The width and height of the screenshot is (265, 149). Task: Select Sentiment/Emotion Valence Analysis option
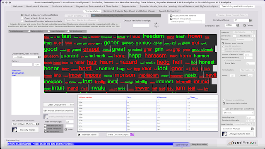[x=22, y=21]
